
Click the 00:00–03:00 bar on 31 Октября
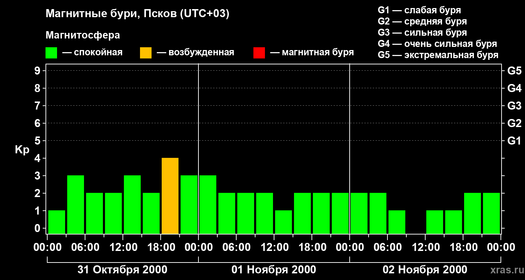(x=57, y=222)
